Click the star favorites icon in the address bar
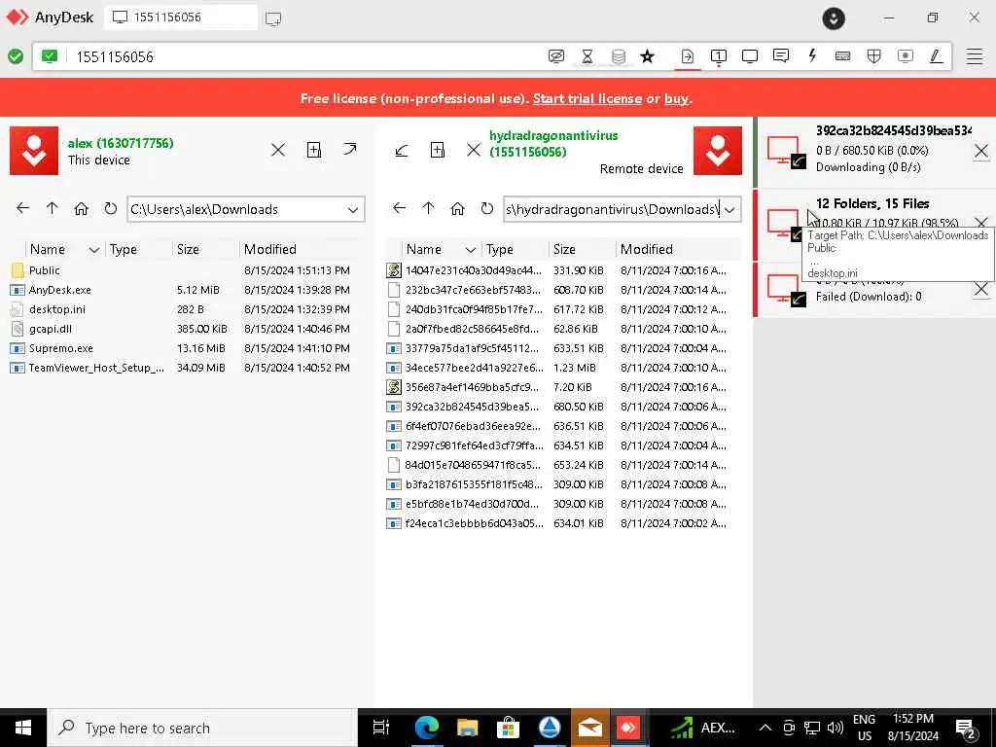This screenshot has height=747, width=996. [x=647, y=56]
